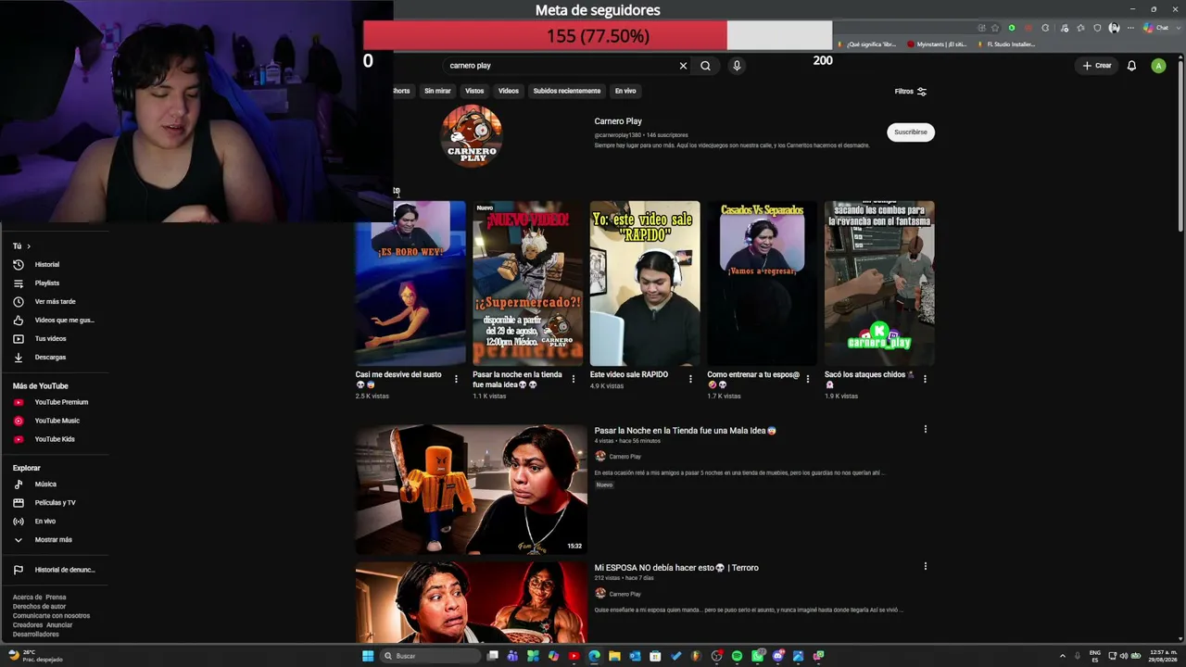
Task: Select the Videos filter chip
Action: [509, 91]
